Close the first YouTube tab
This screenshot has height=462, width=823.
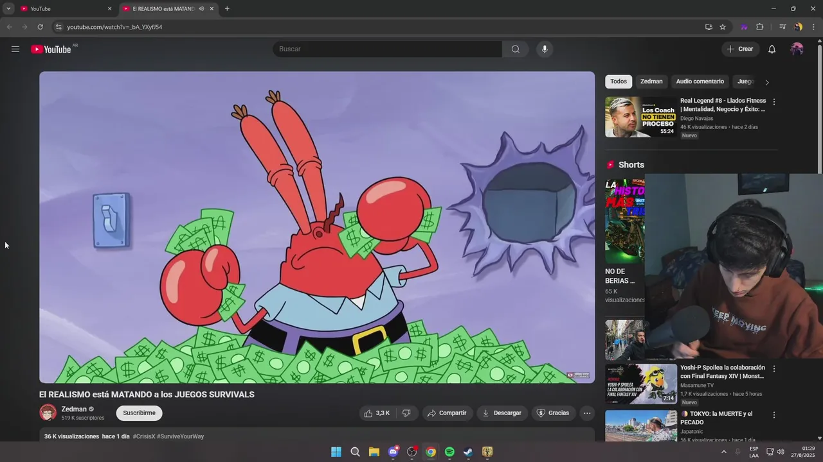pos(109,8)
